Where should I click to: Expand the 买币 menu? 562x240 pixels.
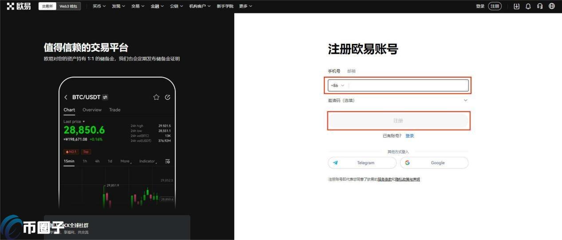[x=99, y=6]
